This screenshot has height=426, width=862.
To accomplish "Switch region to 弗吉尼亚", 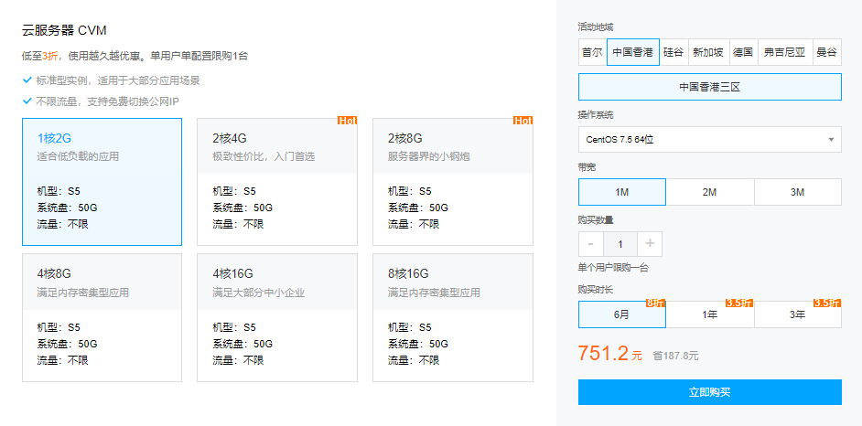I will (784, 52).
